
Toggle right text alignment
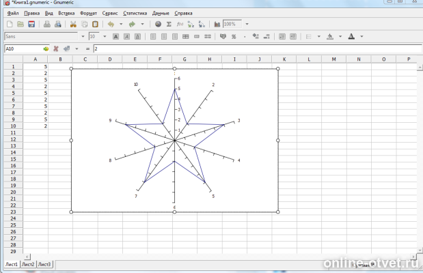pos(175,36)
